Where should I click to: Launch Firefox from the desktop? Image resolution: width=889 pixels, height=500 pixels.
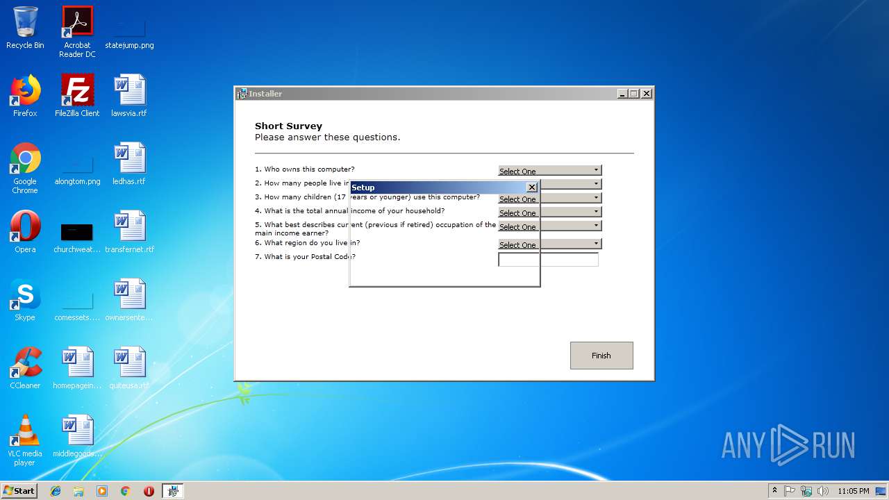tap(25, 97)
